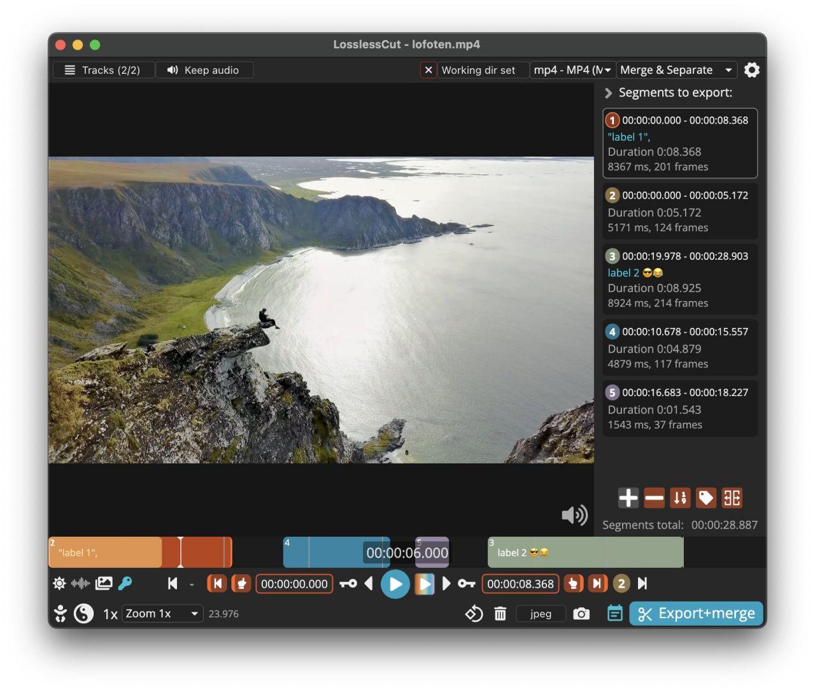The image size is (815, 692).
Task: Click the camera capture snapshot icon
Action: coord(581,614)
